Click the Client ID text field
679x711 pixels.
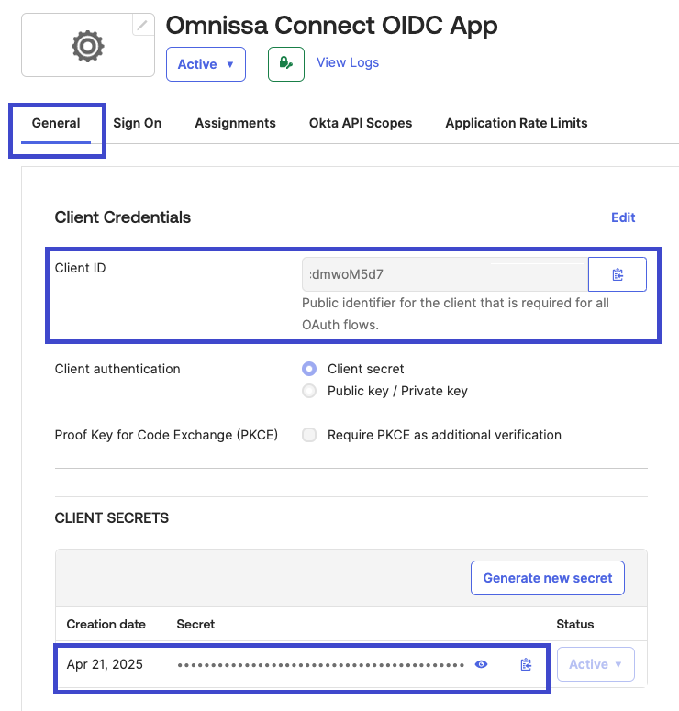(x=445, y=274)
